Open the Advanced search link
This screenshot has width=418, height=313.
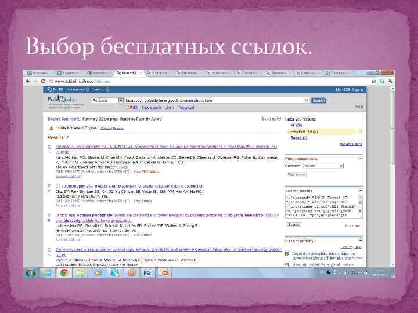[186, 108]
